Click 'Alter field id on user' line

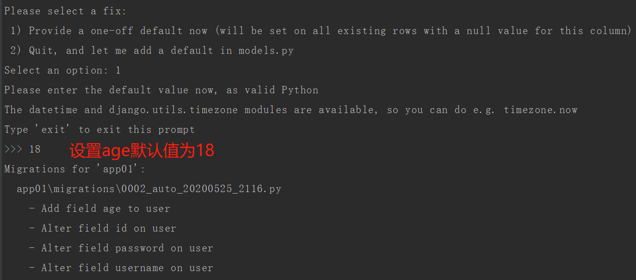102,228
